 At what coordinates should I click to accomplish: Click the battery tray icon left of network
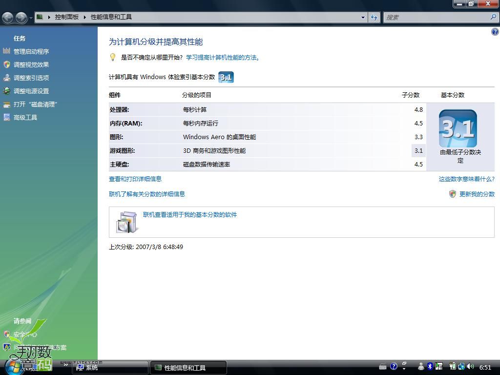[453, 367]
